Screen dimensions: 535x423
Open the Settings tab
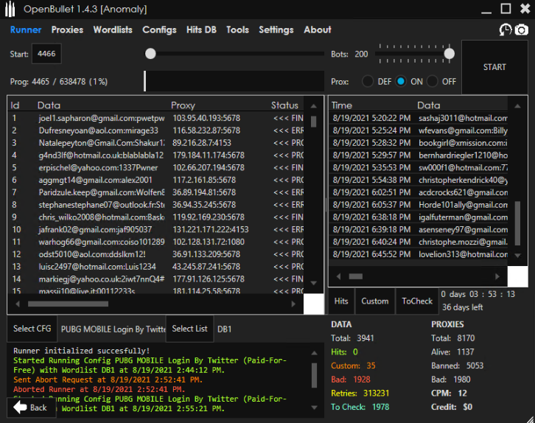tap(276, 29)
